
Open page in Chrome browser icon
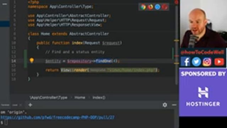[143, 7]
